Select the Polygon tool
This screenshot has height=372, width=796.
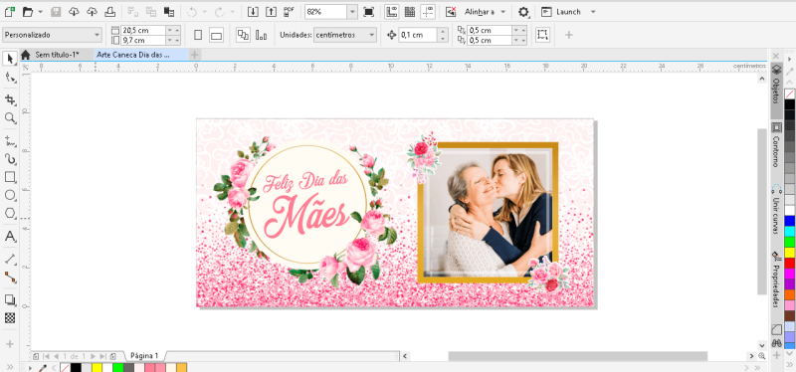[x=10, y=214]
